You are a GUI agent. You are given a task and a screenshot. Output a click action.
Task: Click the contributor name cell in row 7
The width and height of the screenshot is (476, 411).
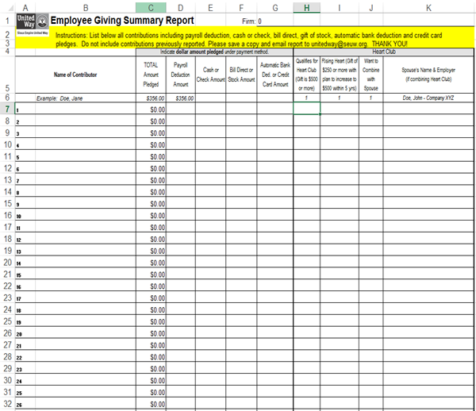(x=86, y=109)
